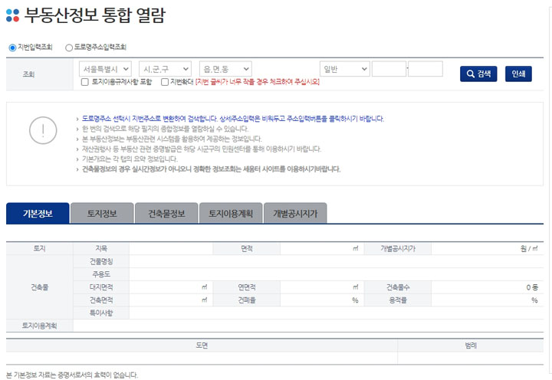Open the 시.군.구 district dropdown
This screenshot has width=552, height=380.
coord(165,69)
